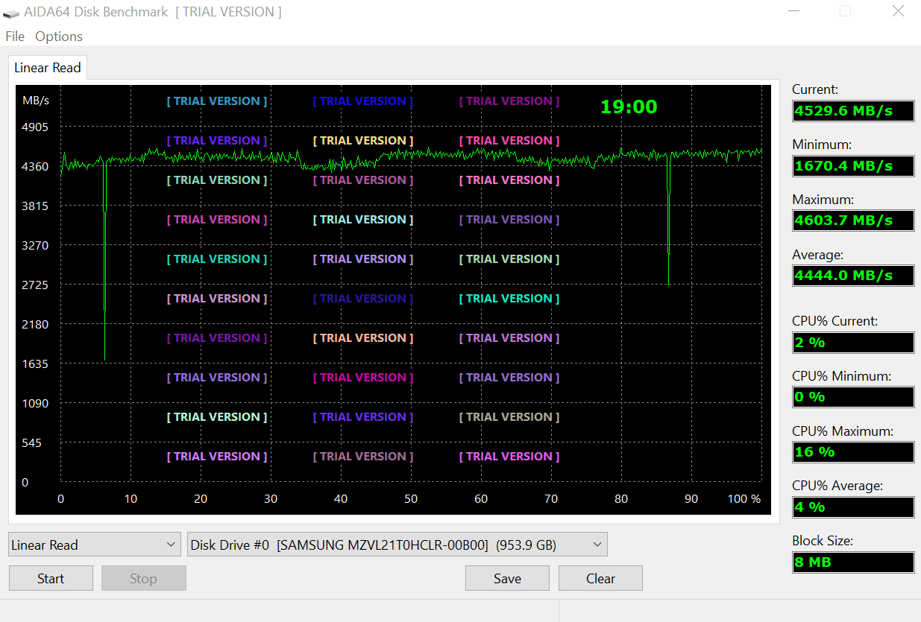The height and width of the screenshot is (622, 921).
Task: Click the 19:00 elapsed timer on graph
Action: point(629,107)
